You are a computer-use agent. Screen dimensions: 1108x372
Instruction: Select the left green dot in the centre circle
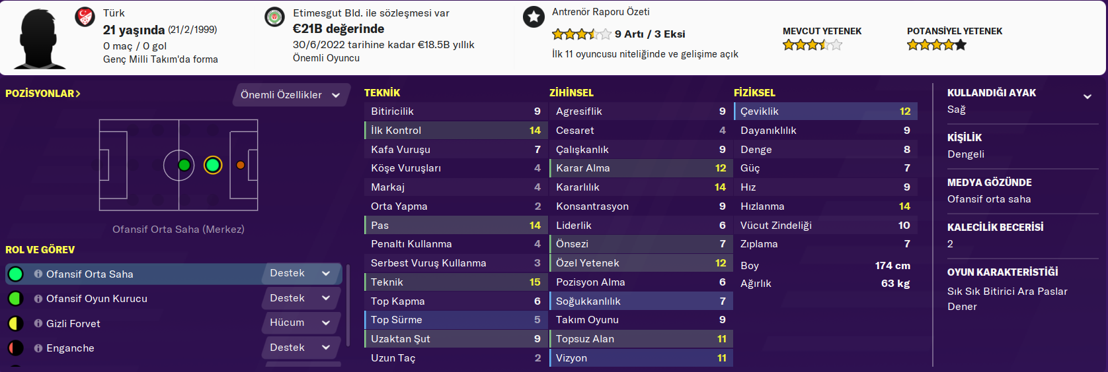[x=184, y=165]
